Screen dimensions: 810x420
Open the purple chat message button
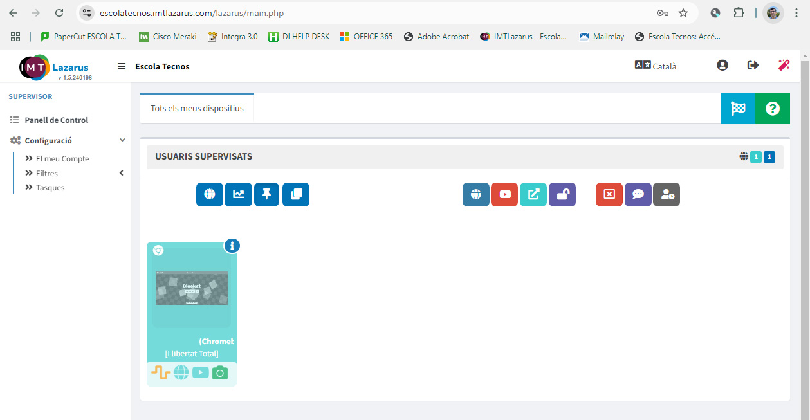tap(638, 194)
